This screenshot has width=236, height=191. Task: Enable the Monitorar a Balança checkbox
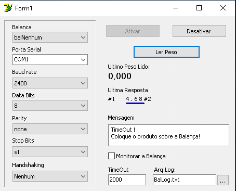111,156
